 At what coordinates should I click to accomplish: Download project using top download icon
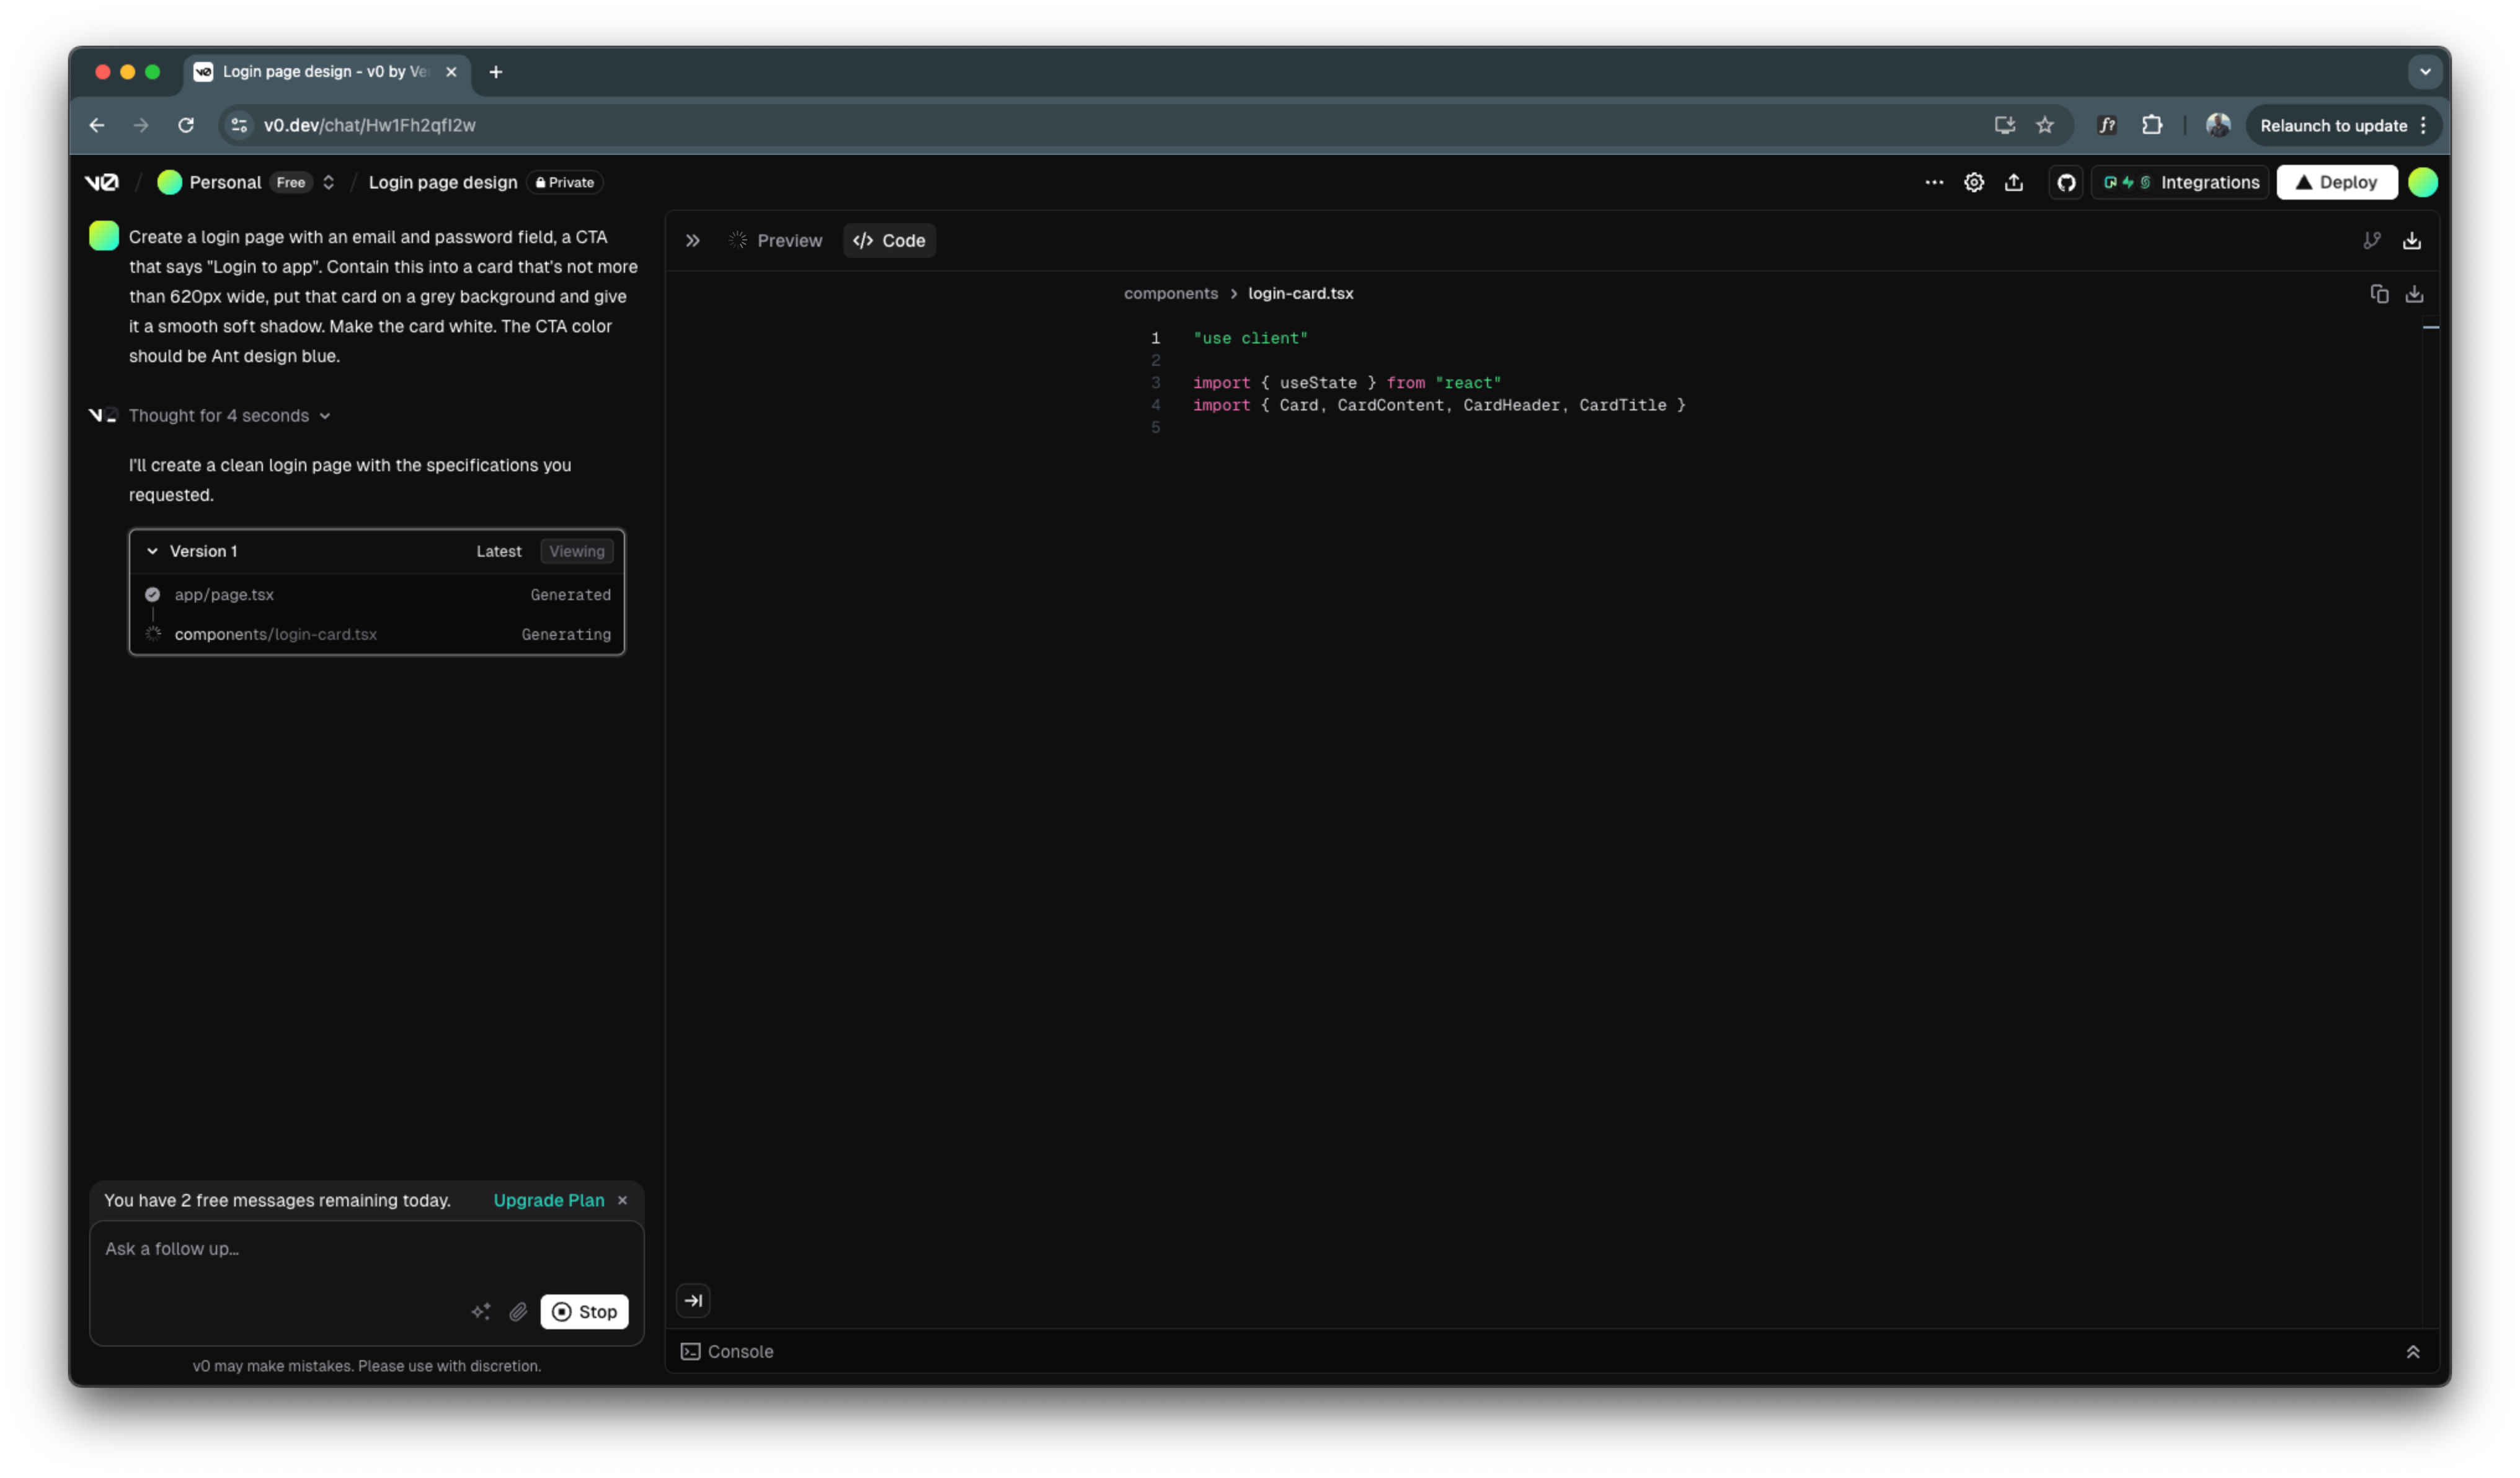coord(2411,240)
